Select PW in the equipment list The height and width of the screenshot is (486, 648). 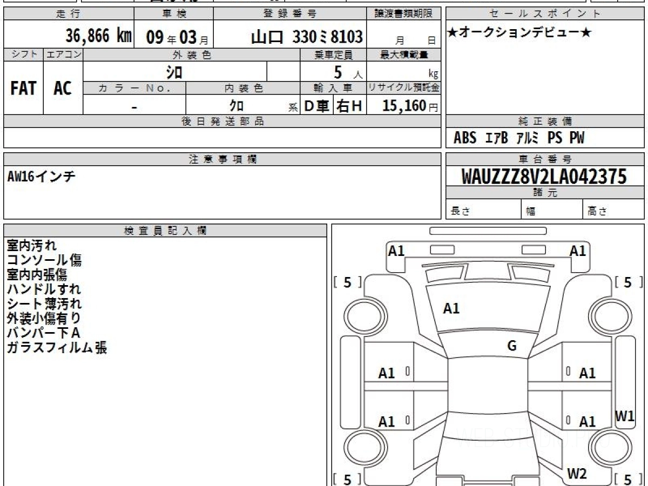pyautogui.click(x=577, y=138)
